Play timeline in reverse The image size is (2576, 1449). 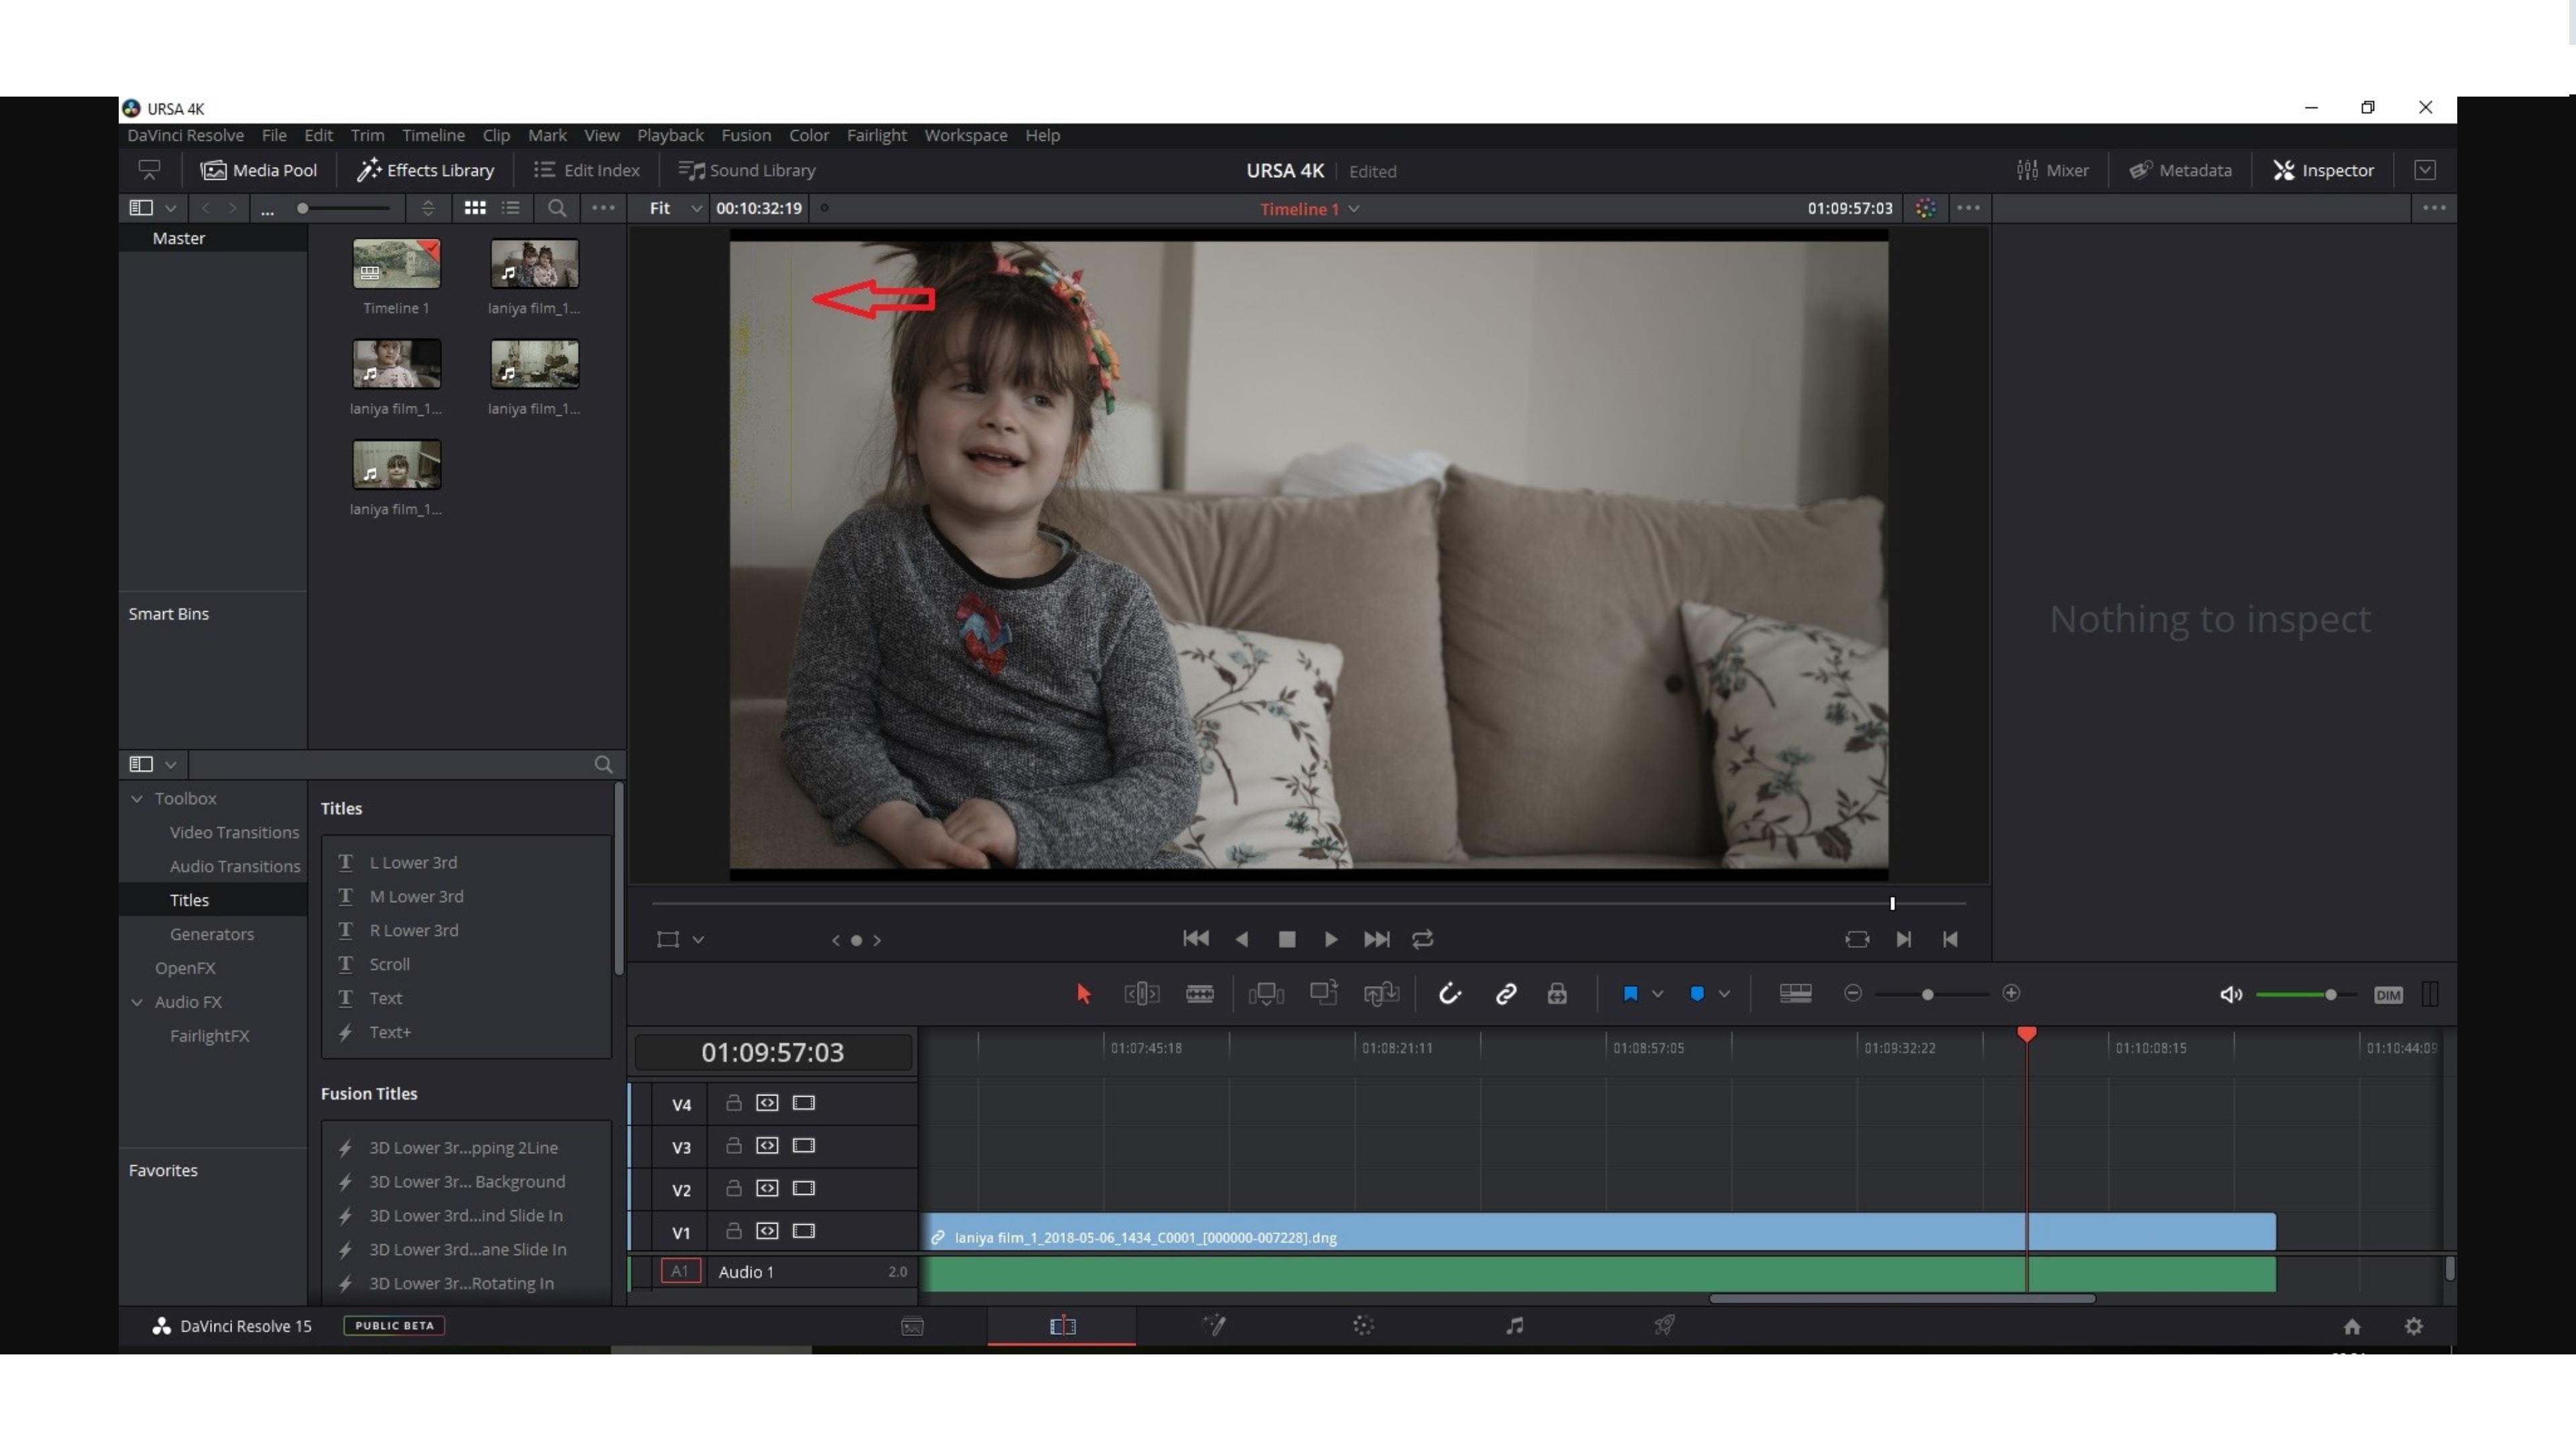pos(1242,939)
